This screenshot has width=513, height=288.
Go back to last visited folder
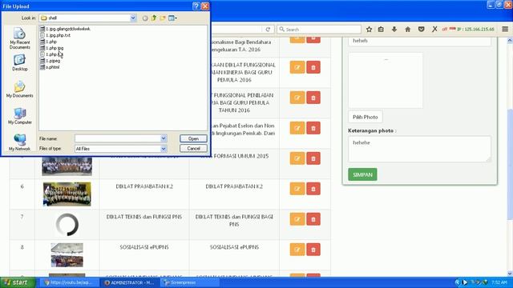click(x=145, y=18)
